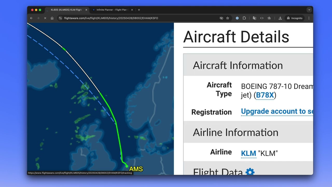Click the Flight Data heading text
This screenshot has width=332, height=187.
(218, 172)
